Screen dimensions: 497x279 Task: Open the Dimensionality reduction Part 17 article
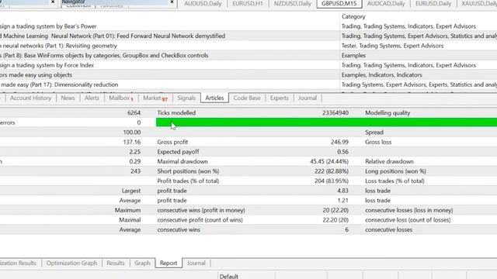[x=59, y=85]
